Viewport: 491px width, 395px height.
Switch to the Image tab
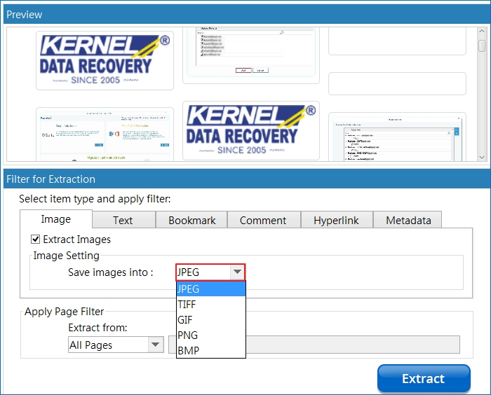point(56,219)
